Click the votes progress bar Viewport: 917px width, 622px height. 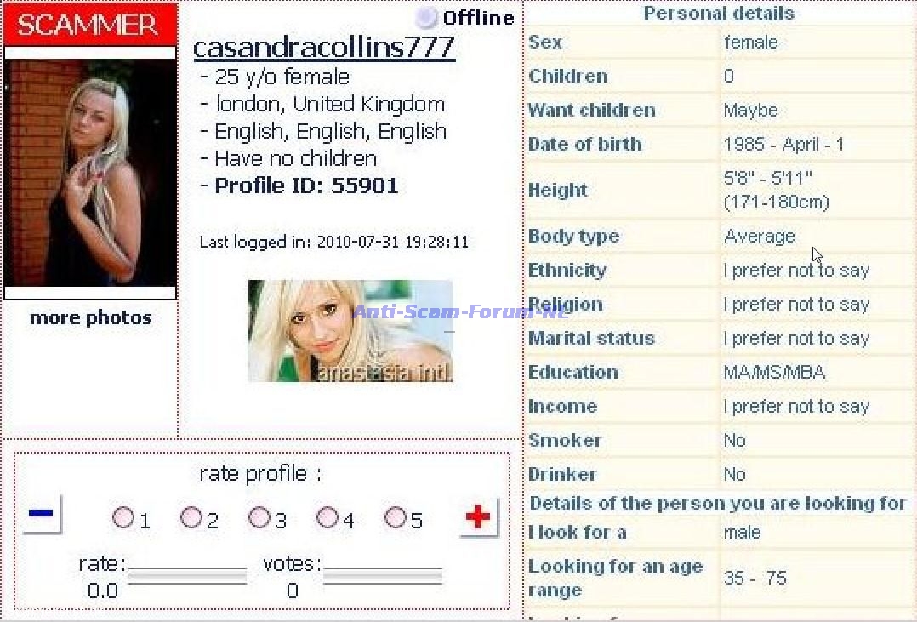click(x=382, y=576)
